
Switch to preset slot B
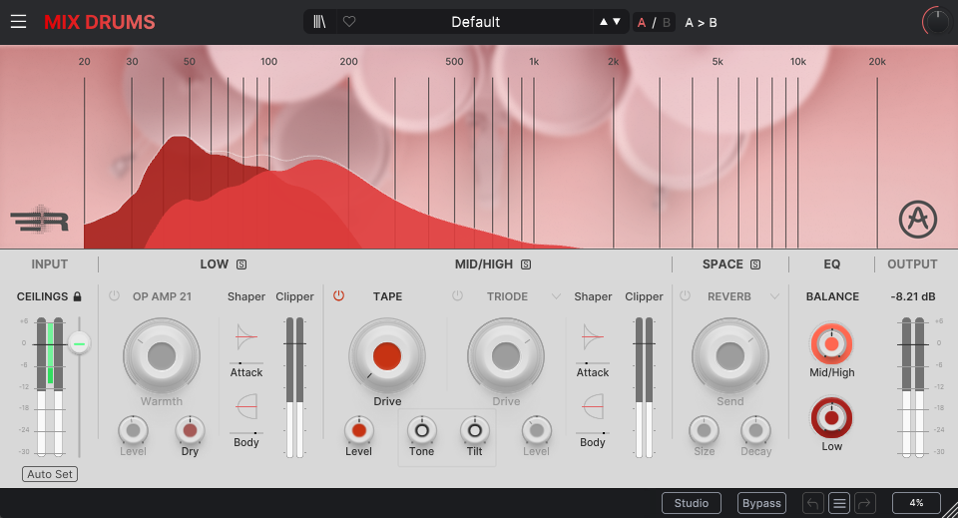(x=667, y=22)
